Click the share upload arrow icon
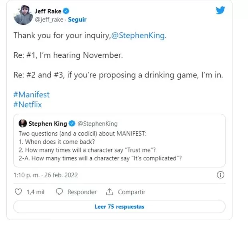This screenshot has height=227, width=248. [x=110, y=192]
